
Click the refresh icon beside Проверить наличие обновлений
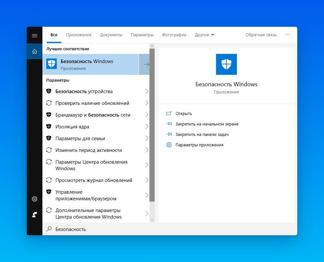click(x=49, y=103)
